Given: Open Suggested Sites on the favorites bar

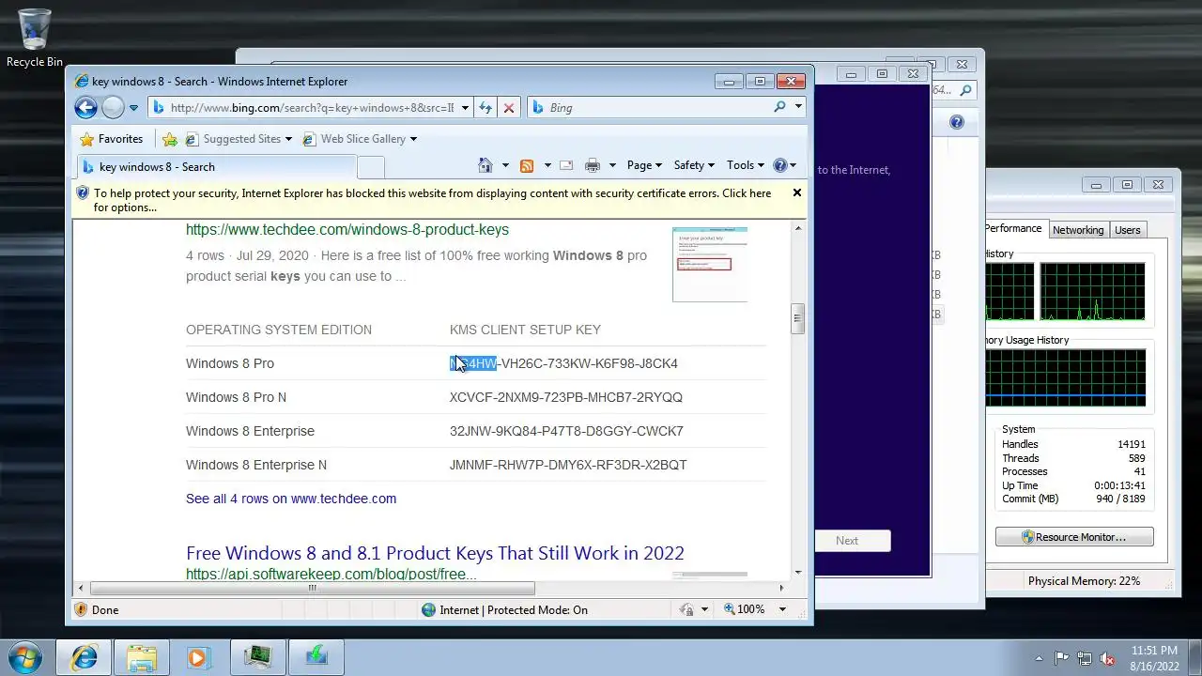Looking at the screenshot, I should point(239,139).
